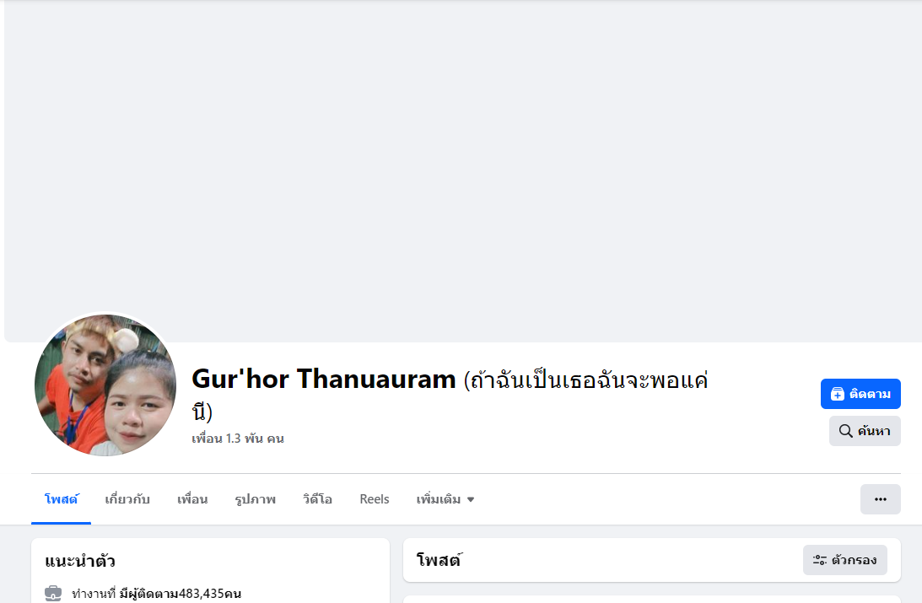Open the เพื่อน tab
The width and height of the screenshot is (922, 603).
click(192, 499)
